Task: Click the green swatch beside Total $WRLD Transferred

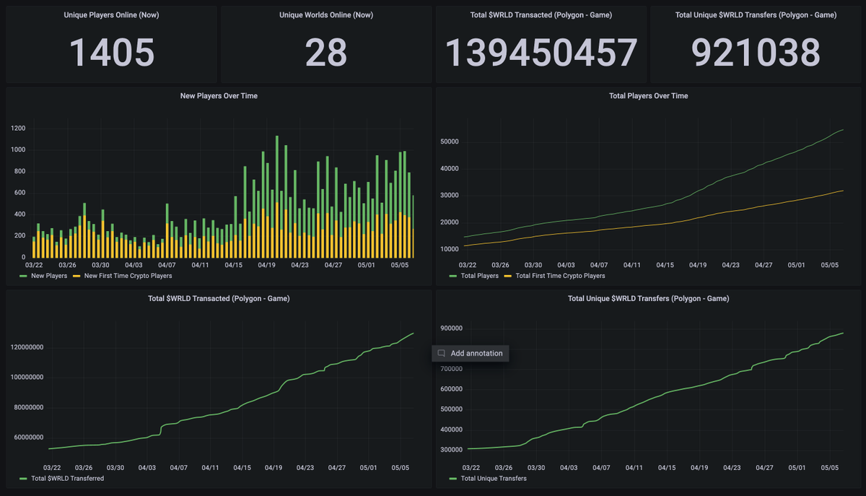Action: click(24, 478)
